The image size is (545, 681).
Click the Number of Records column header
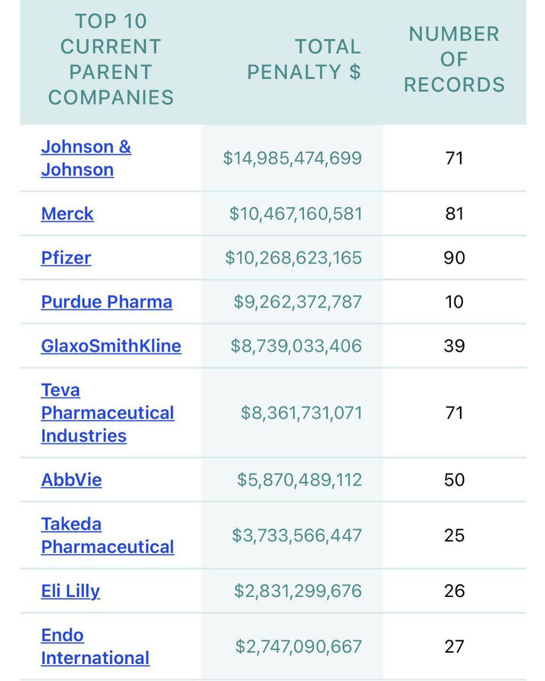[454, 59]
